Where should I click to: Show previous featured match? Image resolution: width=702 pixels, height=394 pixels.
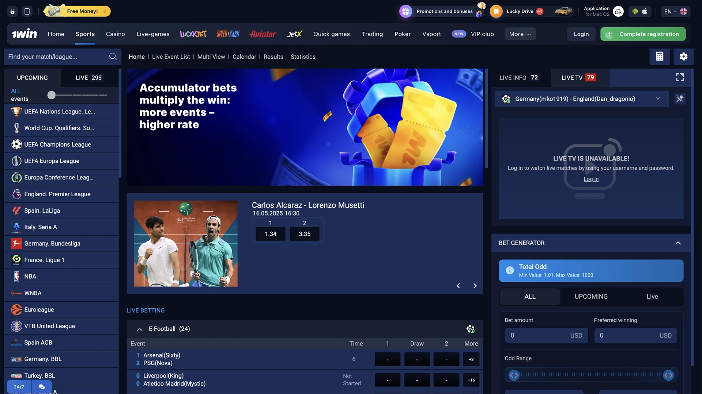(x=458, y=286)
